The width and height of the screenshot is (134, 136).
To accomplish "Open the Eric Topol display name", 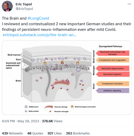I will [24, 4].
